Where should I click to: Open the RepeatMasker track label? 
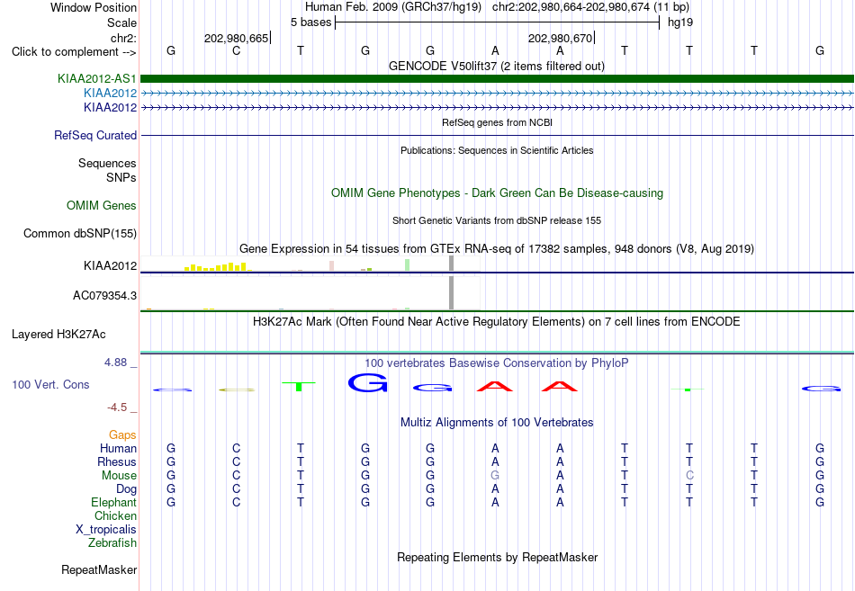point(99,569)
